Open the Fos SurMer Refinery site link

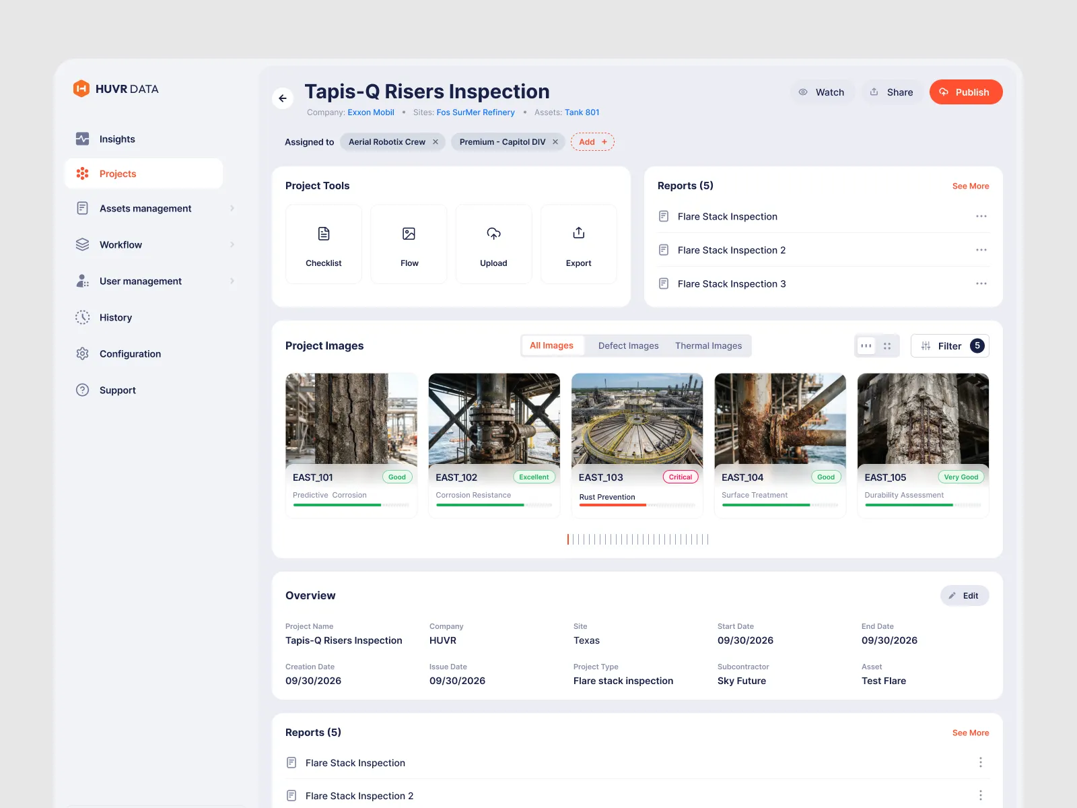pyautogui.click(x=476, y=112)
